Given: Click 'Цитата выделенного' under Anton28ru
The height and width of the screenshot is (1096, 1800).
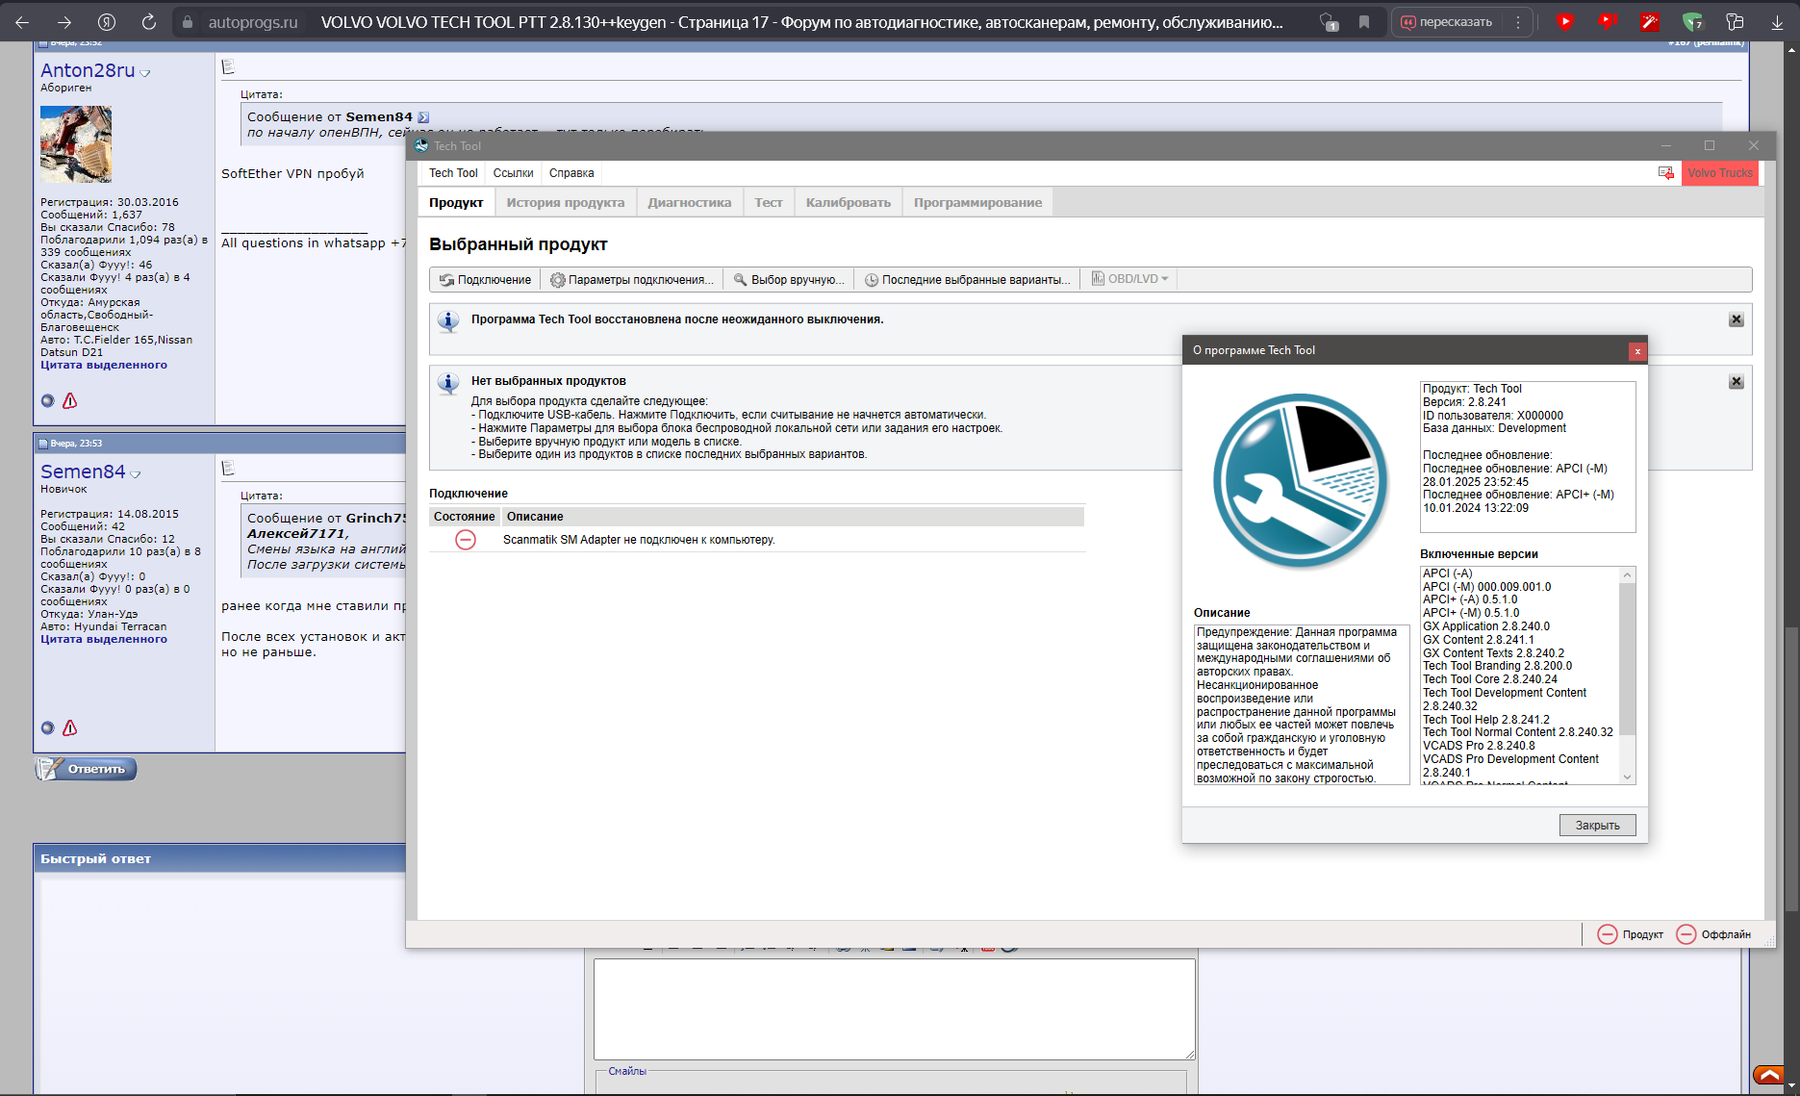Looking at the screenshot, I should pyautogui.click(x=104, y=365).
